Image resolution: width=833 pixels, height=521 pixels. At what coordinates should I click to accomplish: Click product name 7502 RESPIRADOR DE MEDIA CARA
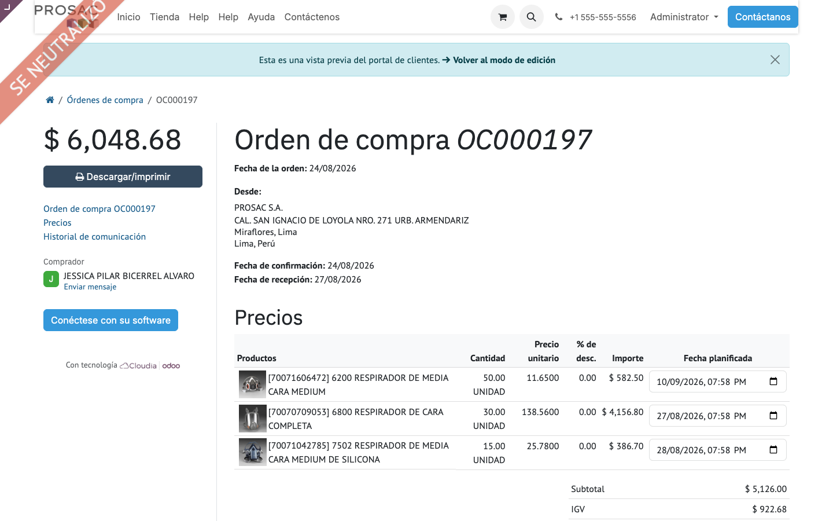(x=358, y=452)
